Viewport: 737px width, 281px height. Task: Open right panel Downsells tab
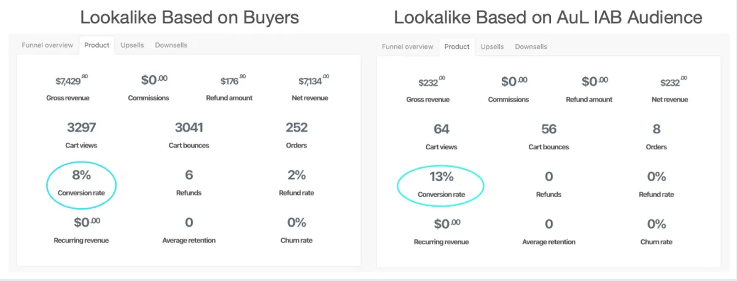point(531,47)
